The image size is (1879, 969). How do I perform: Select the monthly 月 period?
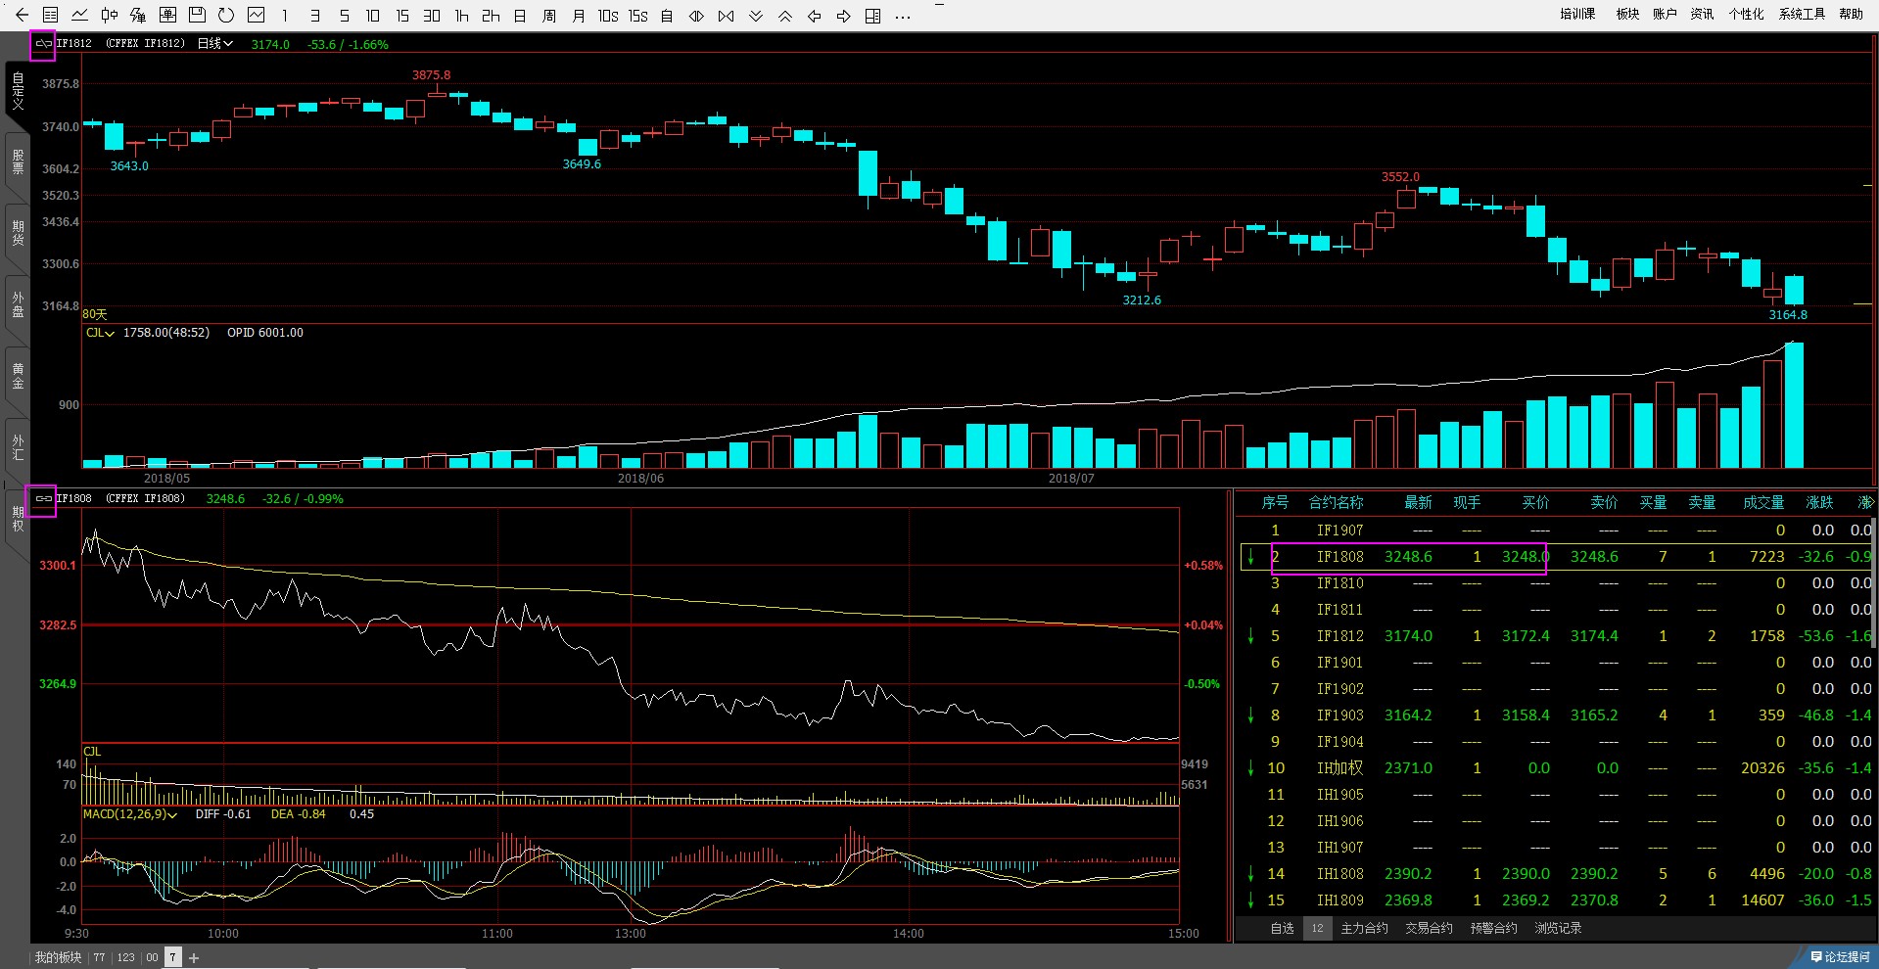[x=579, y=16]
